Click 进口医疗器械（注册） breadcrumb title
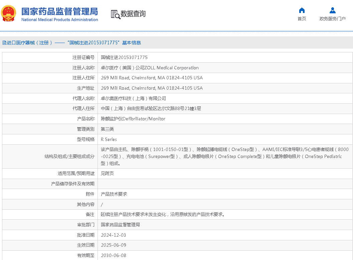Image resolution: width=353 pixels, height=260 pixels. tap(29, 43)
